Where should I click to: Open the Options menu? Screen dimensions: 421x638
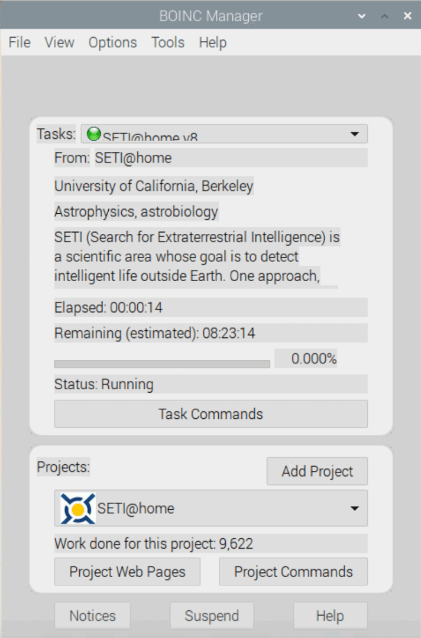pos(112,42)
